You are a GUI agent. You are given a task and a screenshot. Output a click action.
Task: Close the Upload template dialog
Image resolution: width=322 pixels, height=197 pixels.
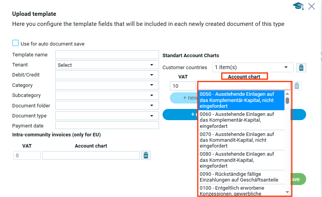tap(312, 6)
